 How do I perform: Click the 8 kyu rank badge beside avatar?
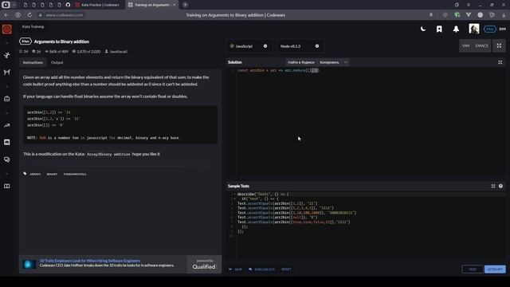(490, 29)
